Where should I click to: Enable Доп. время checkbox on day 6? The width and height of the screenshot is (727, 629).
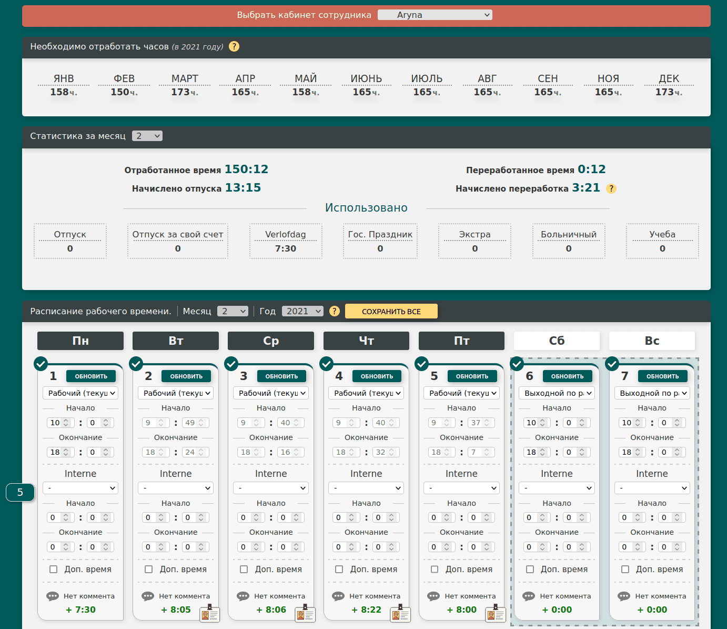tap(530, 569)
